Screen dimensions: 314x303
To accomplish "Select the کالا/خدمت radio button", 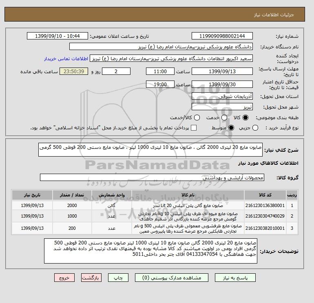I will (197, 118).
